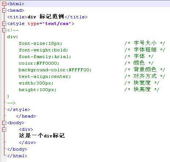
Task: Click the comment '/* 颜色 */'
Action: coord(139,63)
